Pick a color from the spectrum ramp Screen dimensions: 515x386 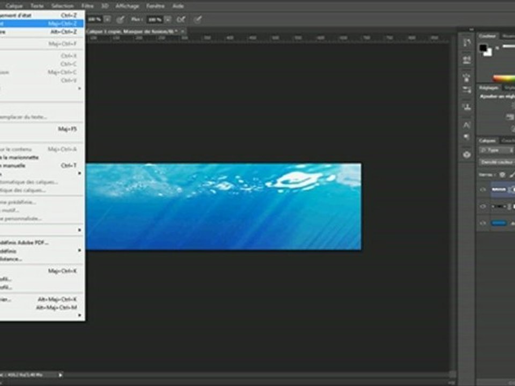(x=504, y=78)
